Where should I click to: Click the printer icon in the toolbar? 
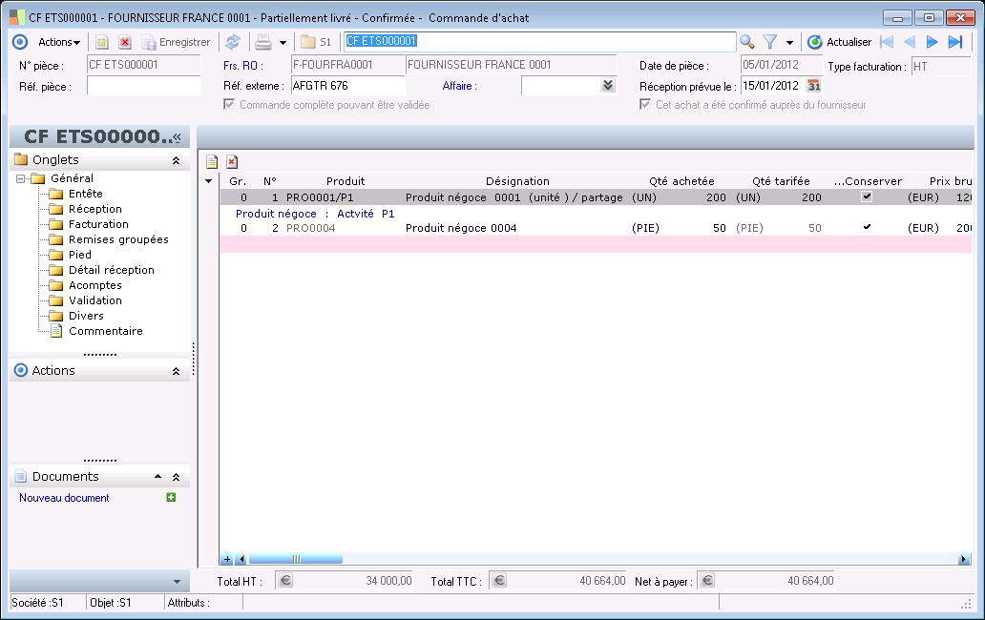point(263,42)
